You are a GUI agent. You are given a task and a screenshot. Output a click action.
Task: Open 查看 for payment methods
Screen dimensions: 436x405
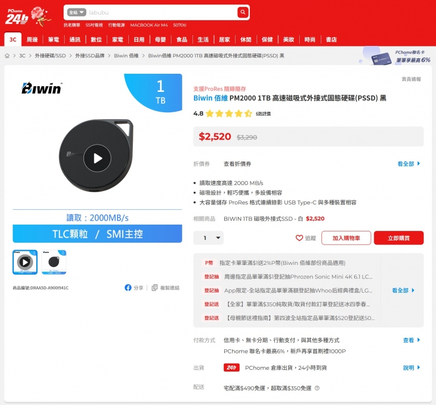pyautogui.click(x=411, y=340)
